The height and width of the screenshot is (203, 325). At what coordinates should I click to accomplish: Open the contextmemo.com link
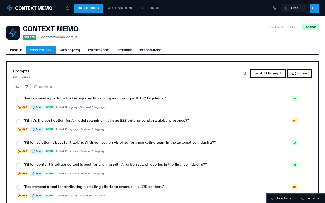(x=57, y=37)
